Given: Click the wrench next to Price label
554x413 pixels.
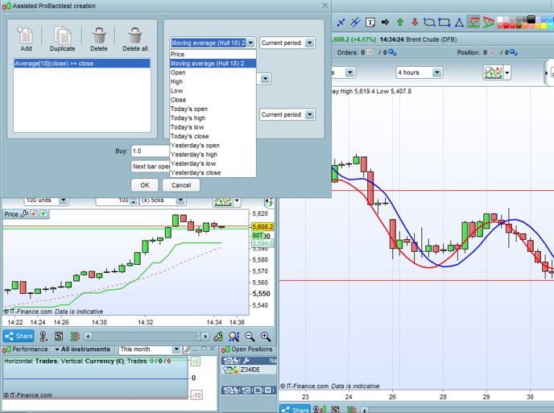Looking at the screenshot, I should click(x=24, y=213).
